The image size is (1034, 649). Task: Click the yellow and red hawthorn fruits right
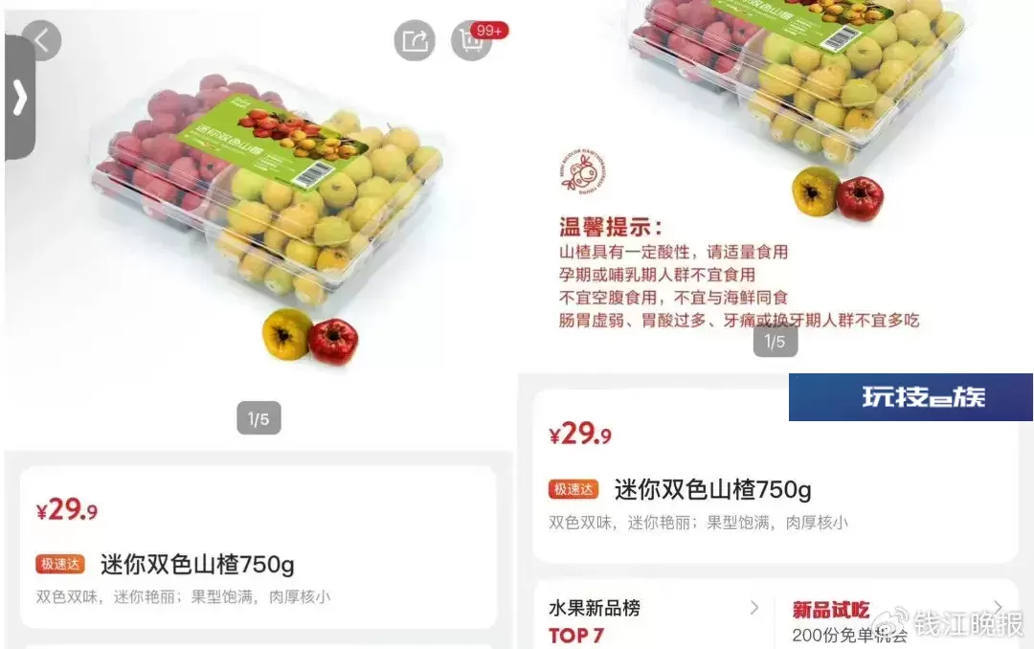[838, 194]
